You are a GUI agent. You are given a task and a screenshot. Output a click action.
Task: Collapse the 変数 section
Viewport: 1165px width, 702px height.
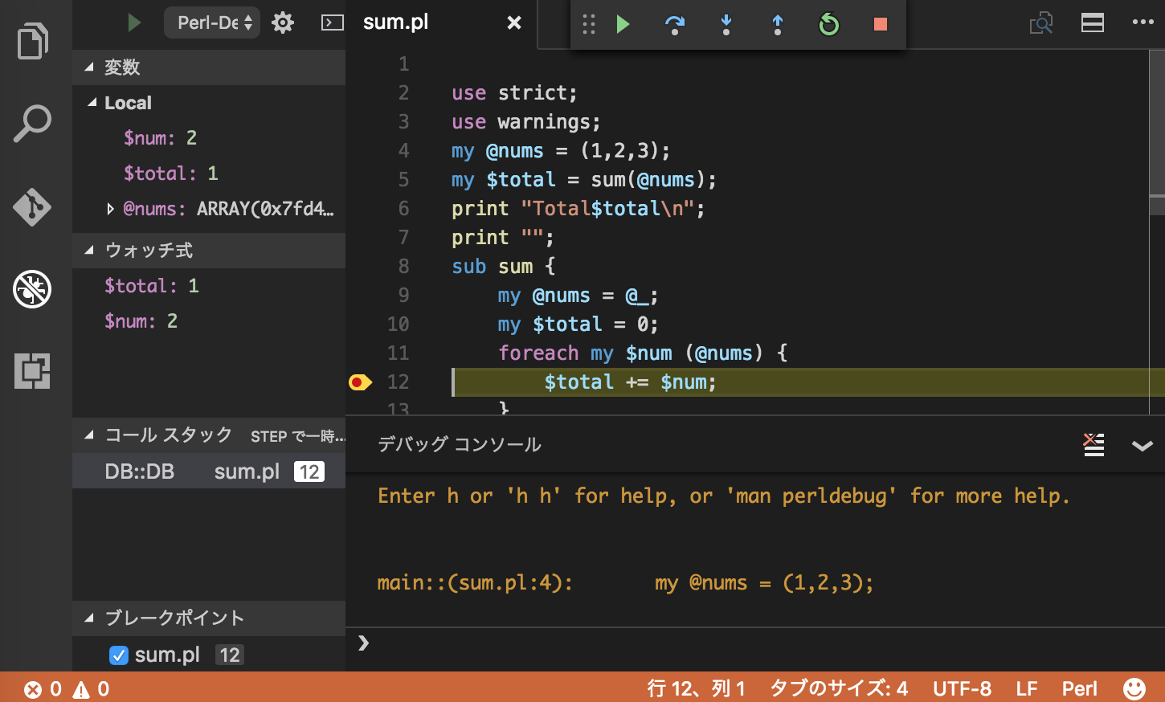point(89,67)
